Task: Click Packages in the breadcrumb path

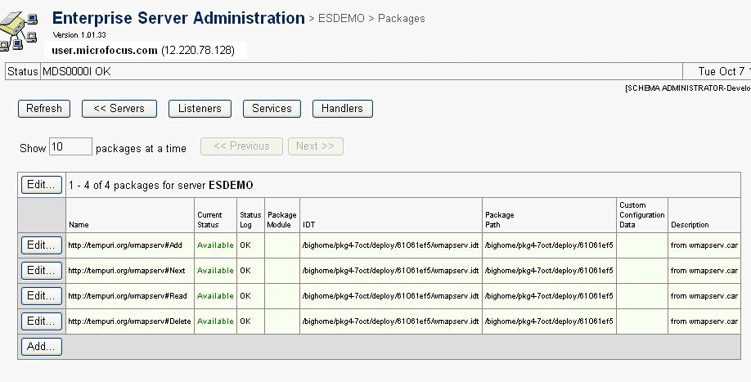Action: point(401,19)
